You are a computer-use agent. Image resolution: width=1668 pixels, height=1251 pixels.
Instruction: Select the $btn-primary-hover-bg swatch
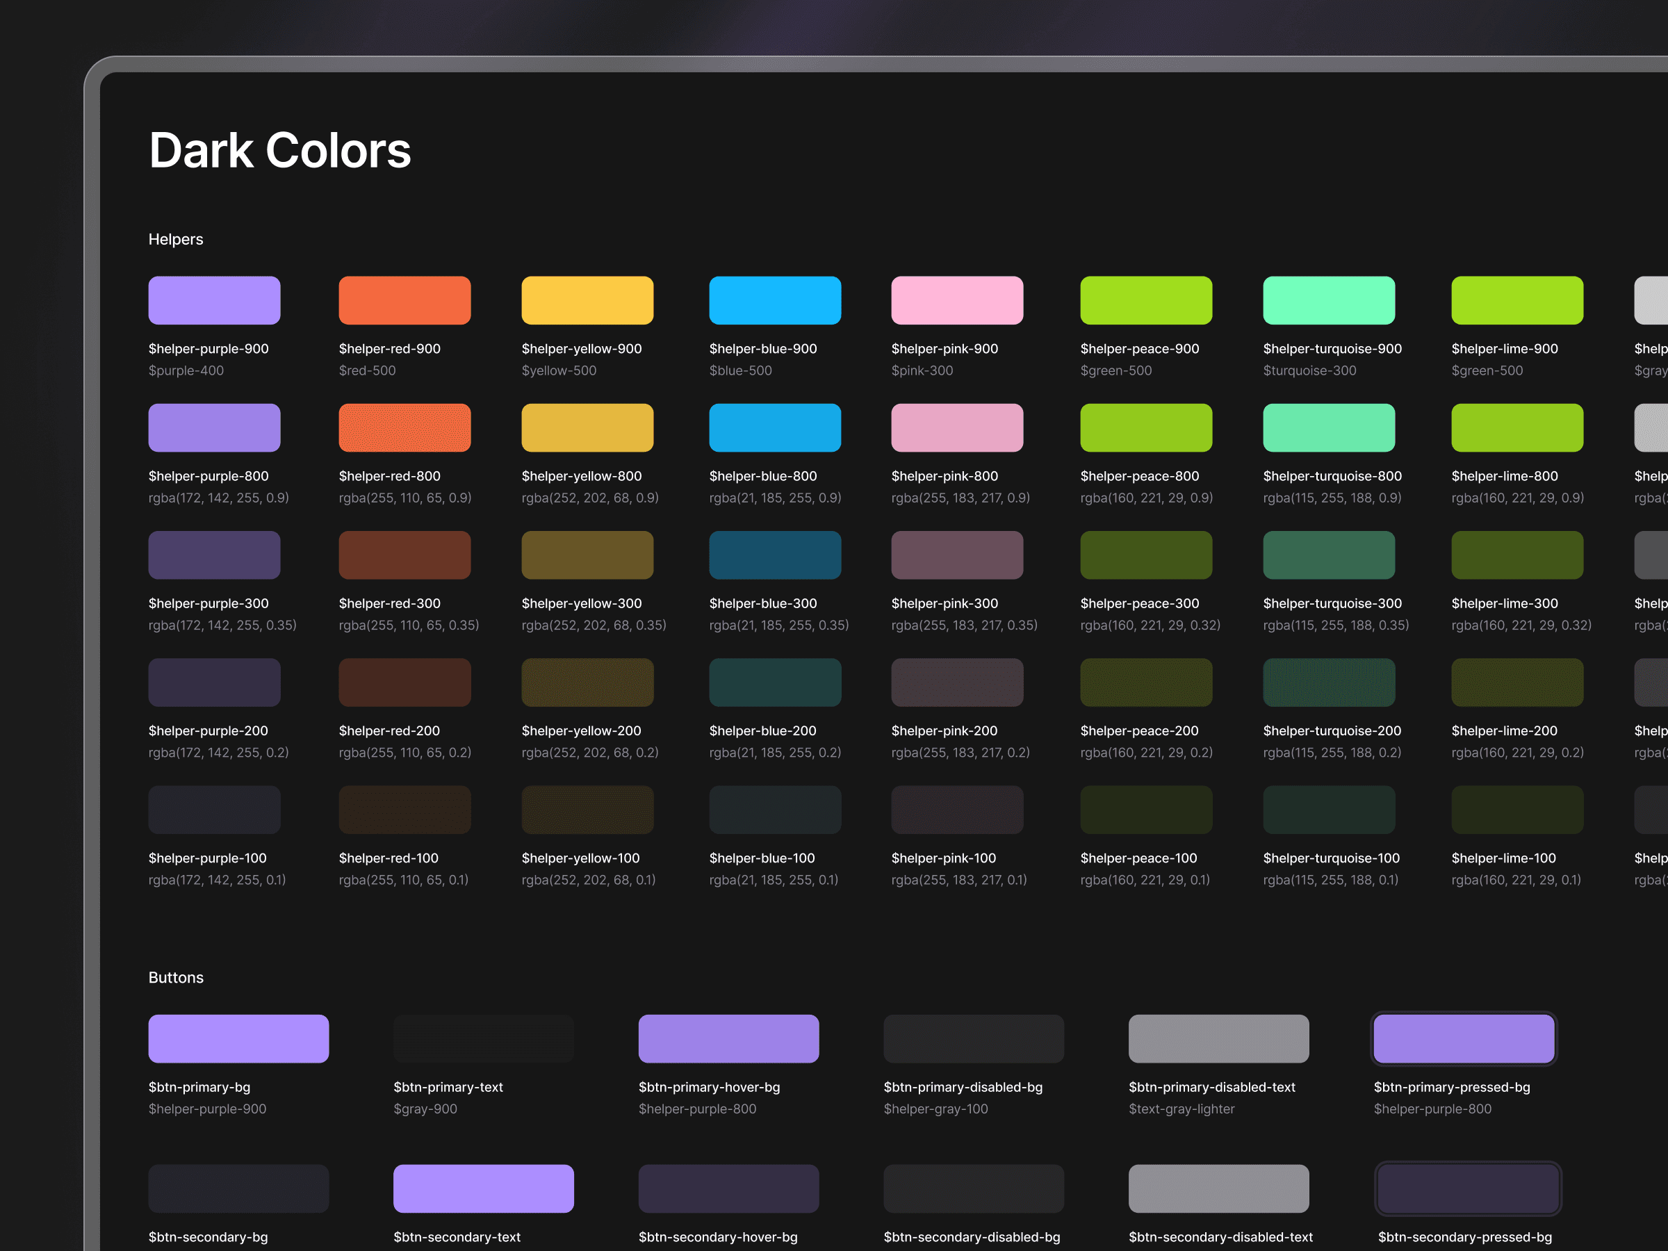tap(728, 1038)
